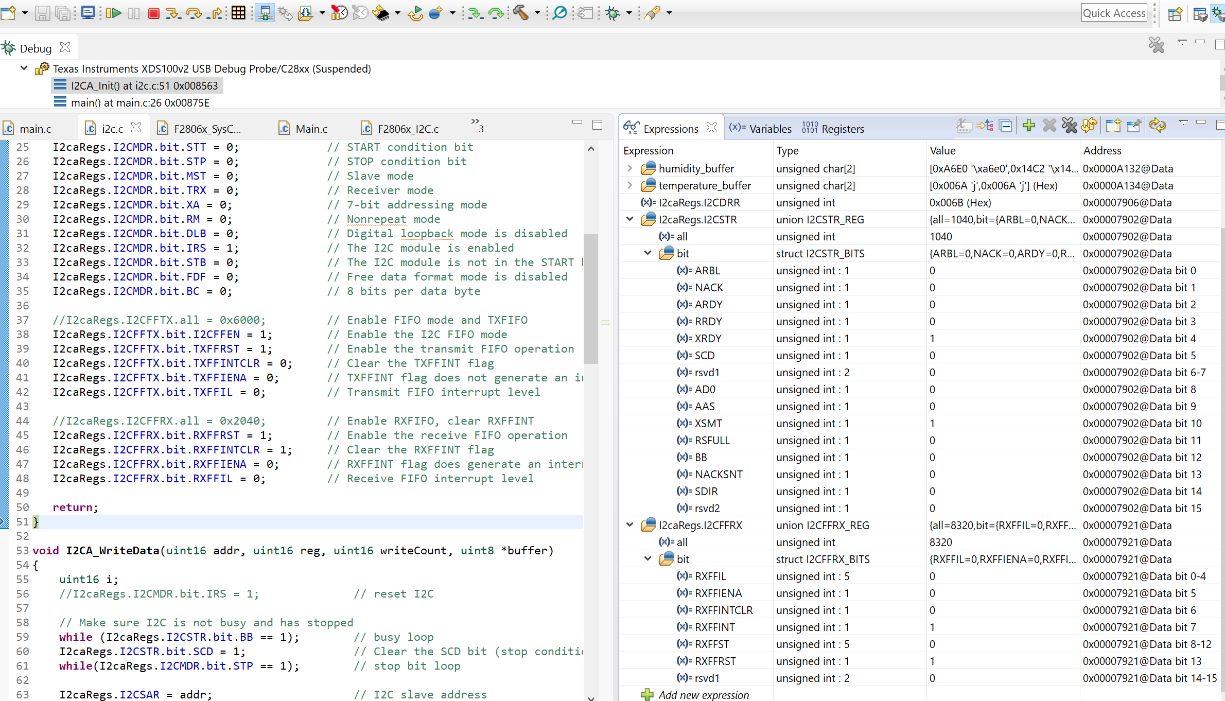The height and width of the screenshot is (701, 1225).
Task: Click the Step Over icon
Action: coord(194,13)
